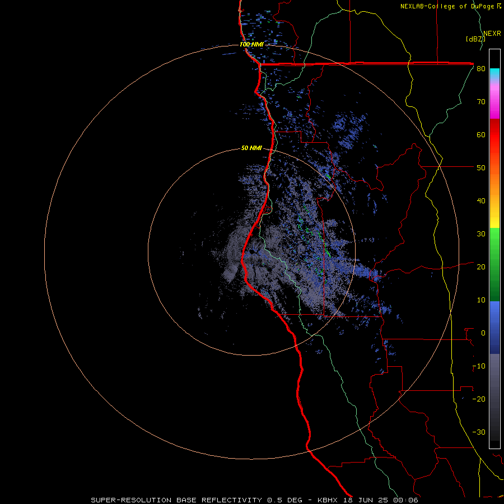The height and width of the screenshot is (504, 504).
Task: Click the KBHX radar station identifier
Action: (328, 500)
